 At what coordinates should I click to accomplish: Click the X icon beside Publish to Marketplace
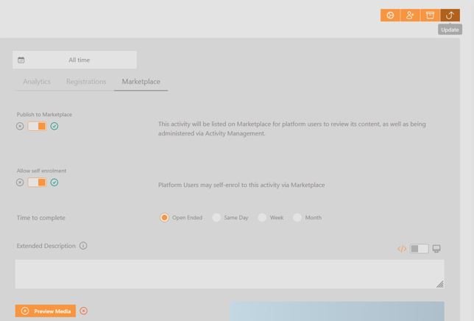pos(20,126)
